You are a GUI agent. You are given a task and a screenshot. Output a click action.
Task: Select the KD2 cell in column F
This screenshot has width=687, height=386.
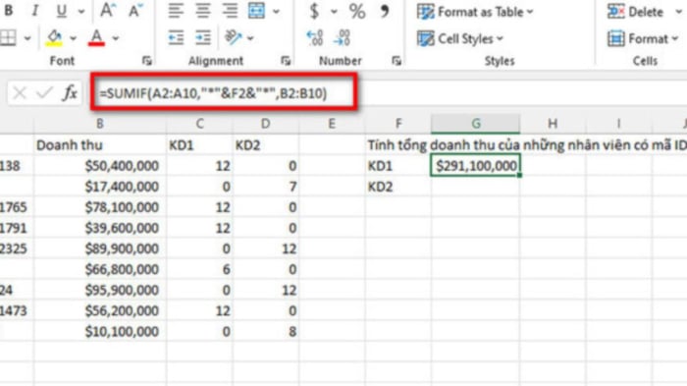coord(398,187)
